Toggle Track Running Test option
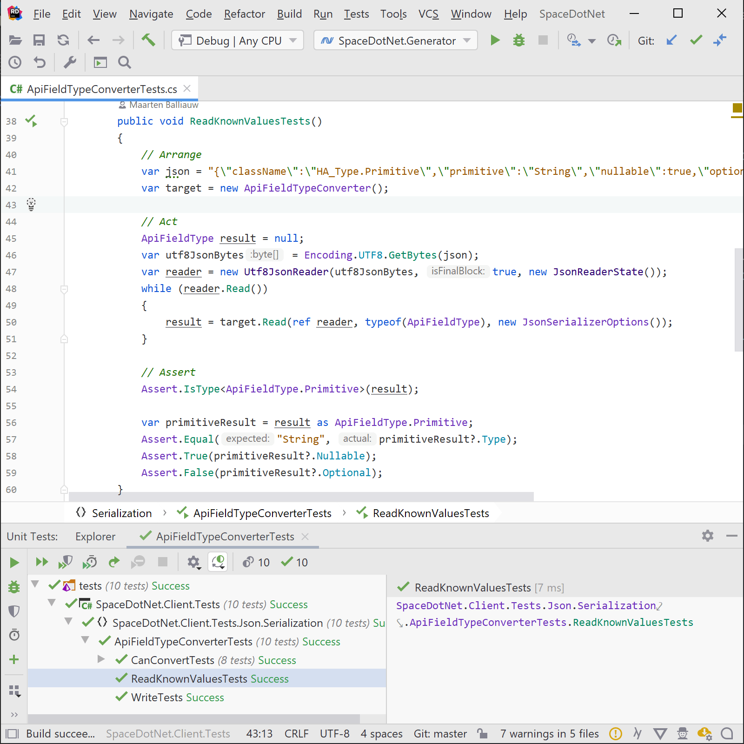 coord(218,562)
